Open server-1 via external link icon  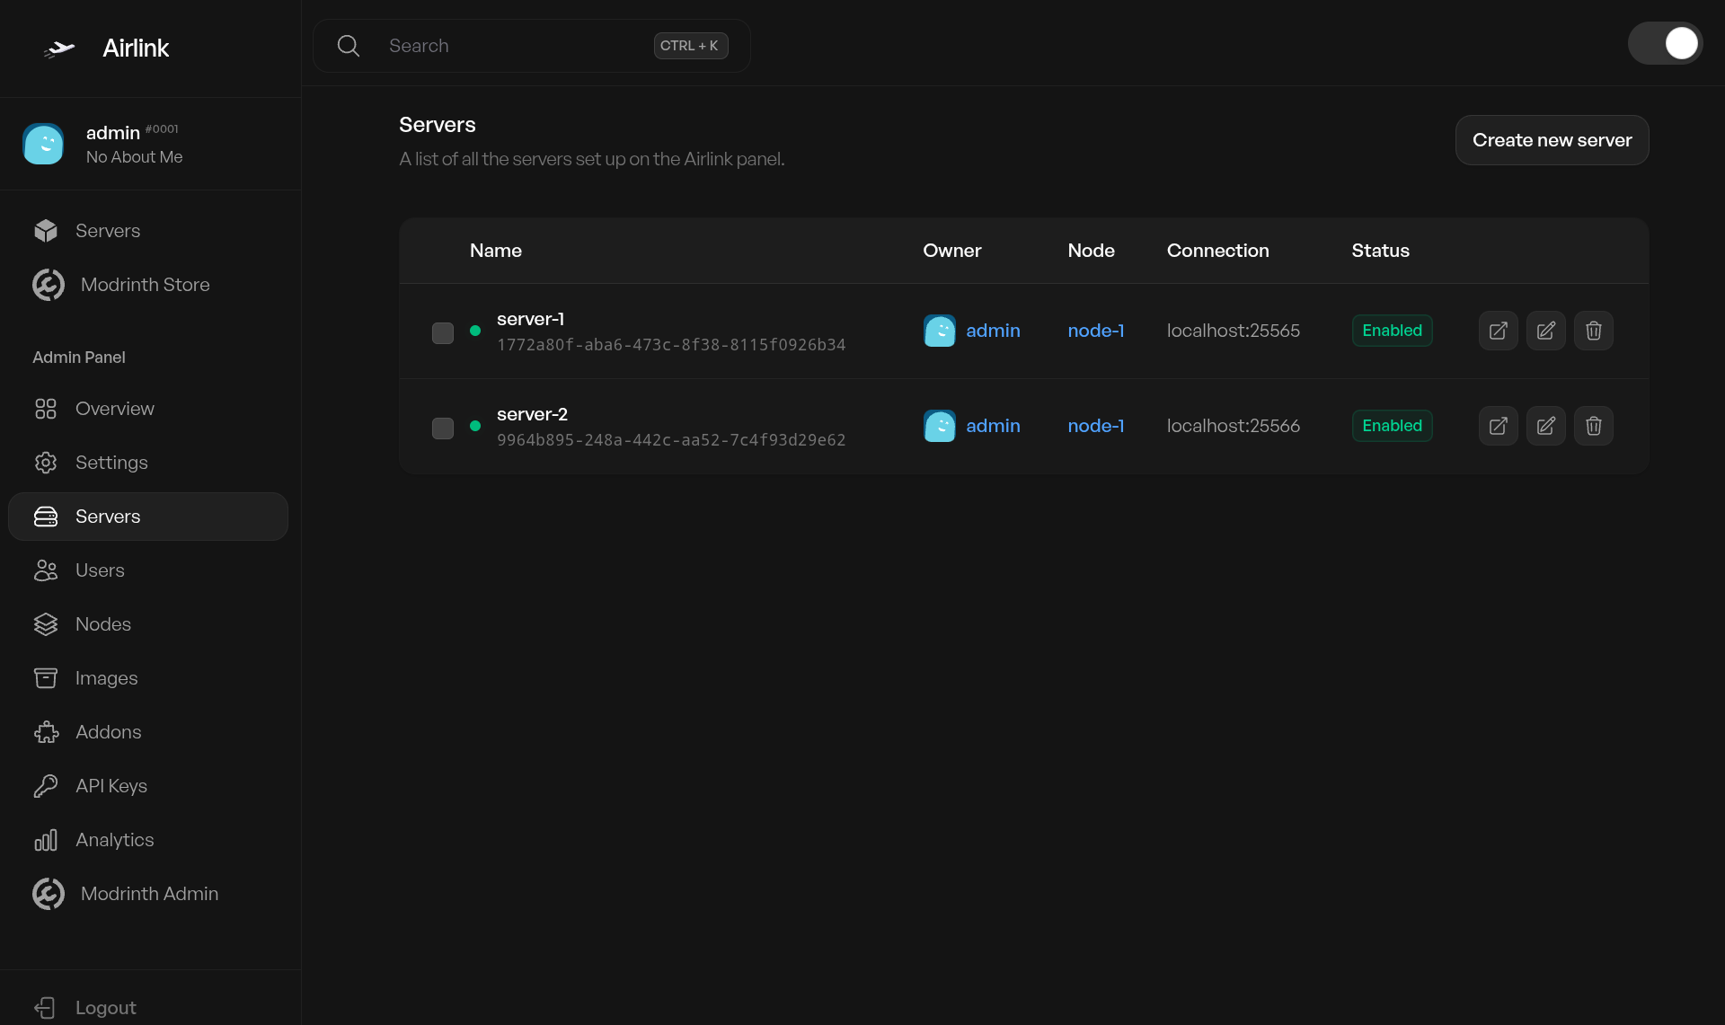click(x=1498, y=331)
